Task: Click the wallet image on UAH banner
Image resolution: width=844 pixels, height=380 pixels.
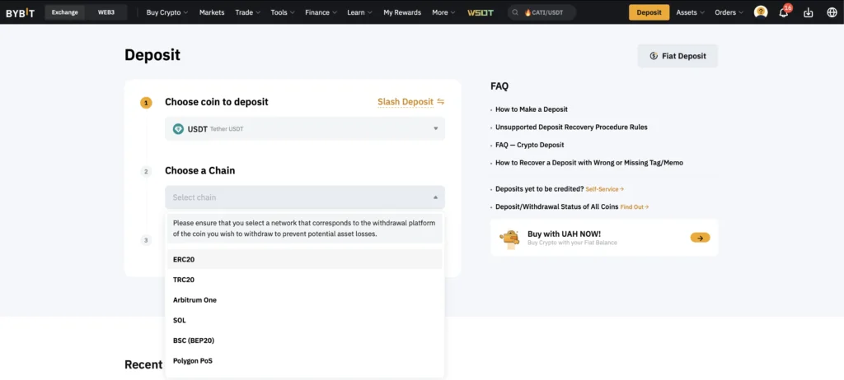Action: point(509,238)
